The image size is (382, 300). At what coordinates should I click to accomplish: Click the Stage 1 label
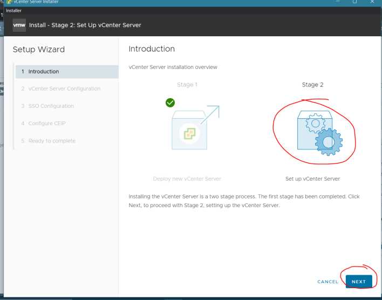coord(187,85)
